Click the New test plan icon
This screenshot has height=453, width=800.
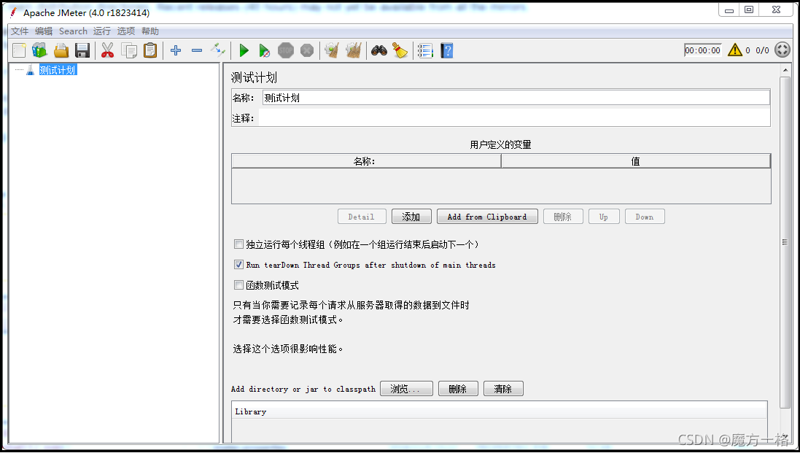tap(20, 50)
